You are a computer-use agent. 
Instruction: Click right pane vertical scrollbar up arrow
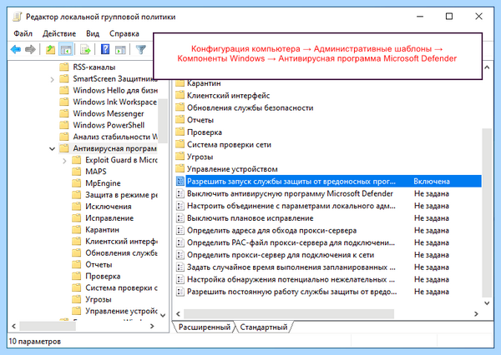[x=487, y=67]
